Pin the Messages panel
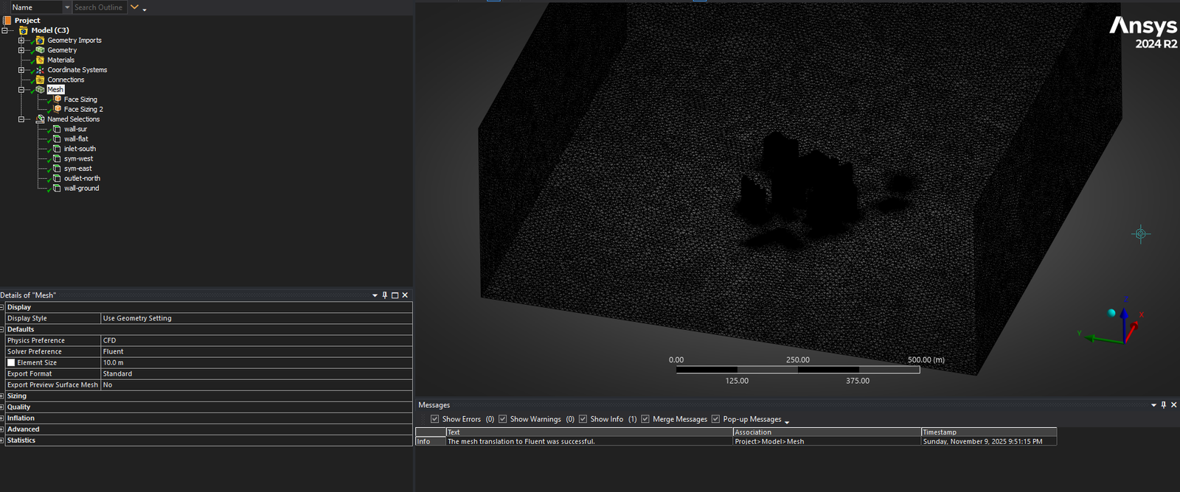 1164,405
